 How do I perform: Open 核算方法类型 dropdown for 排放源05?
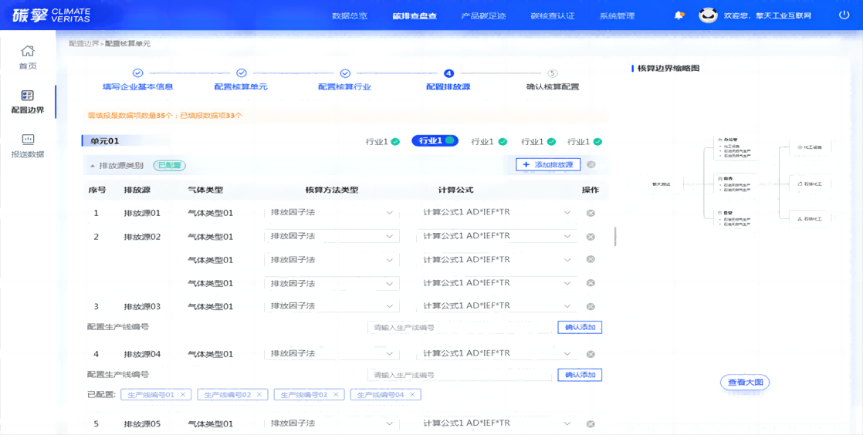[x=332, y=423]
